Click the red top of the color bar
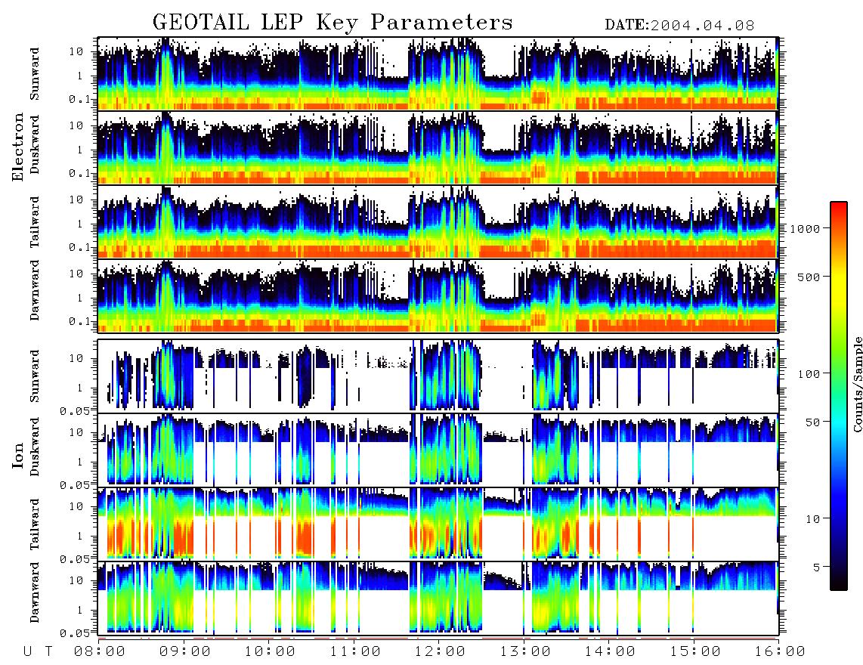863x665 pixels. [x=838, y=207]
